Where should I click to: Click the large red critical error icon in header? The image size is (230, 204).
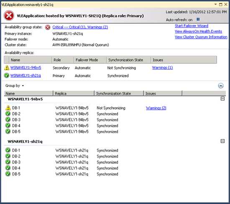pos(9,15)
